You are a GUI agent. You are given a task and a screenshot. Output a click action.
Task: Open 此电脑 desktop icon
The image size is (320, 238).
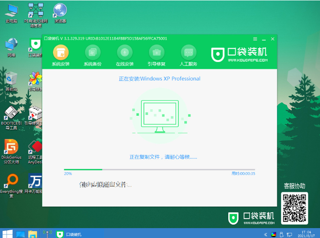tap(12, 13)
